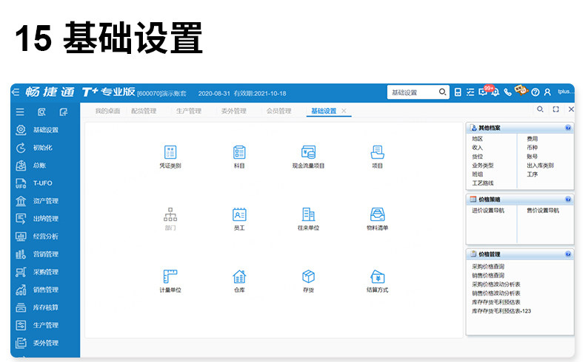Open the 科目 accounts icon
This screenshot has width=585, height=362.
coord(239,152)
